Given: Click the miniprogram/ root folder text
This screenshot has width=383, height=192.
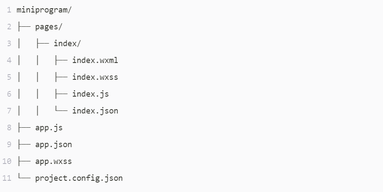Looking at the screenshot, I should (x=44, y=10).
